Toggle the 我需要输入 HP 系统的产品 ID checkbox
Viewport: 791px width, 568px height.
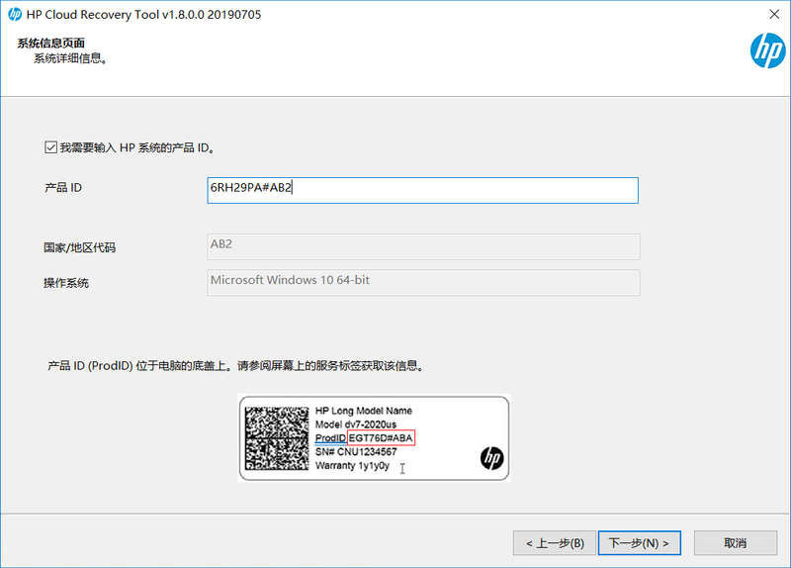pos(51,147)
